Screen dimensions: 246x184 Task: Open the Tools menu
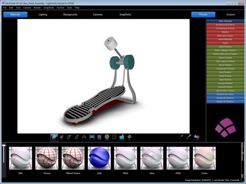69,8
